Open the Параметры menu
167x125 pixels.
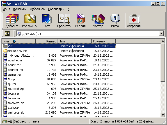[x=56, y=9]
